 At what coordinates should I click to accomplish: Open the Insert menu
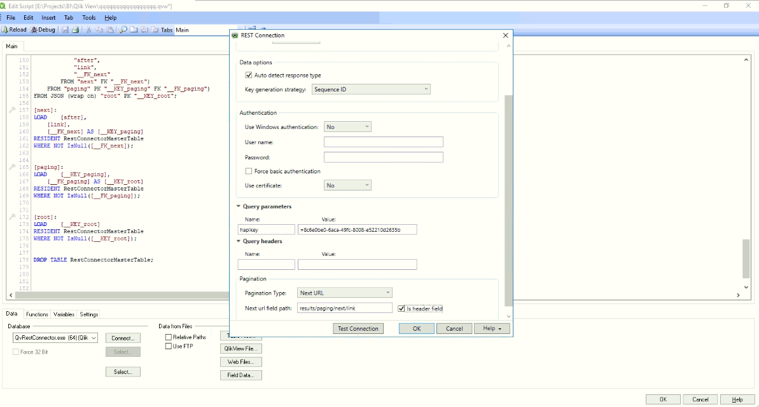point(48,18)
